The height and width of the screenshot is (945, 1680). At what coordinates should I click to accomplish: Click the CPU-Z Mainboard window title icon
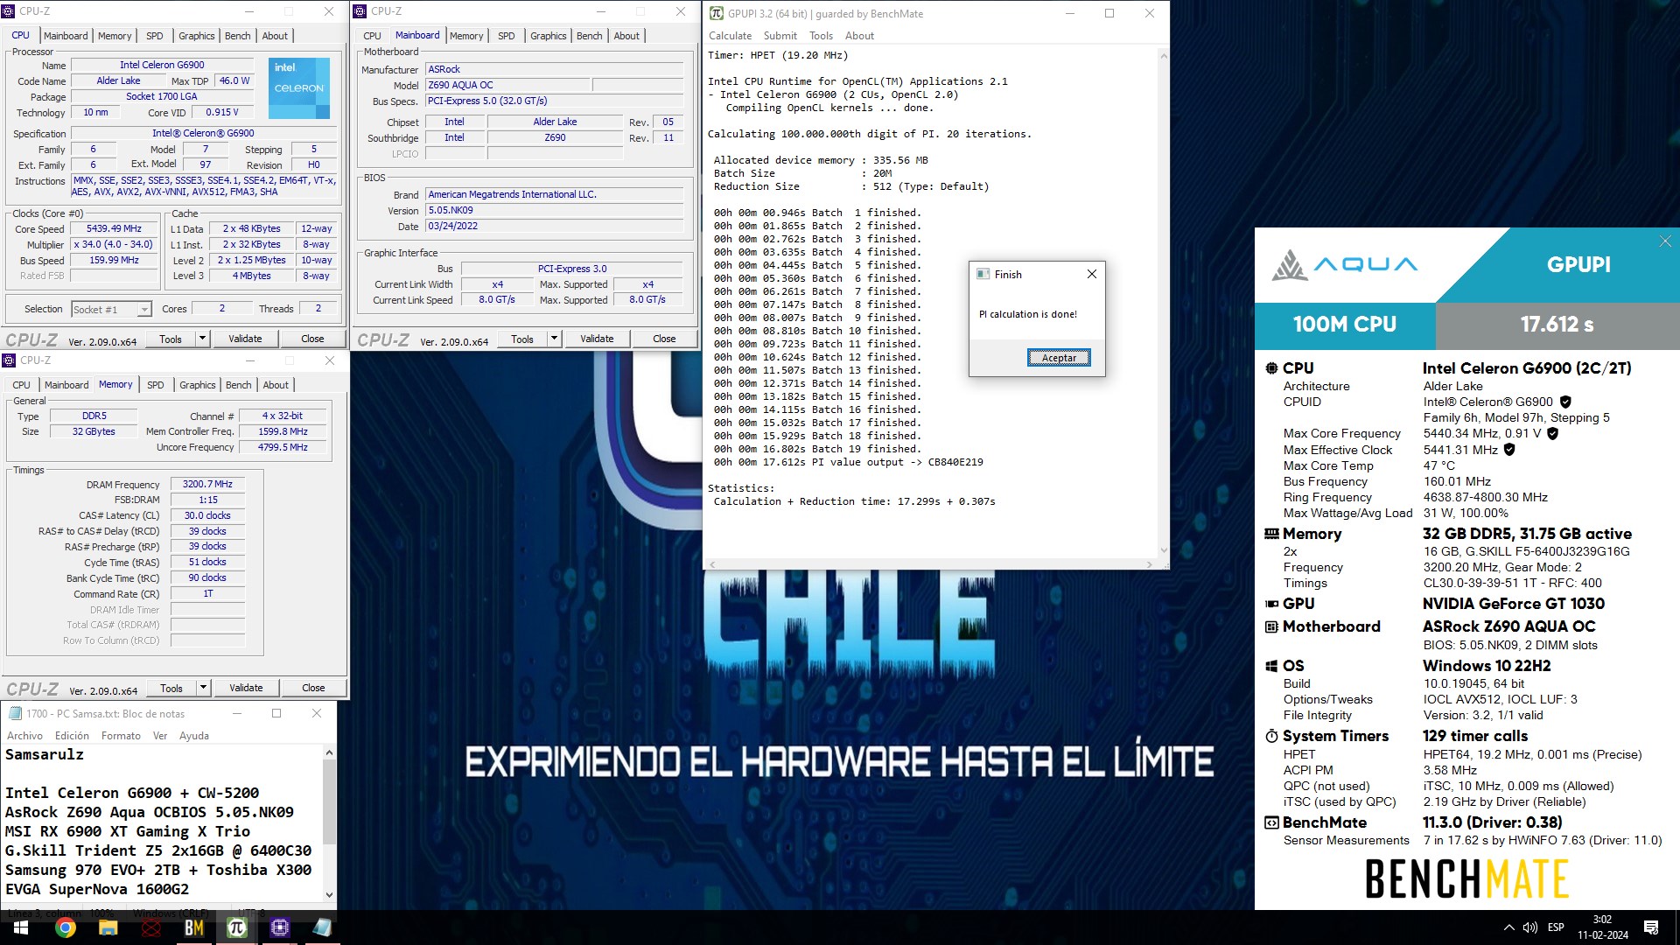360,11
